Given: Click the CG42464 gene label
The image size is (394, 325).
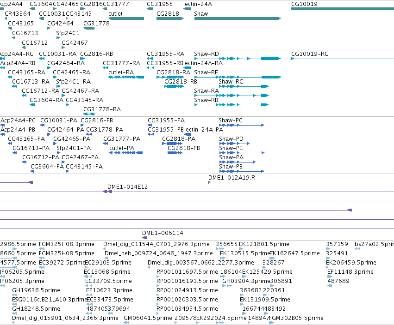Looking at the screenshot, I should (x=60, y=23).
